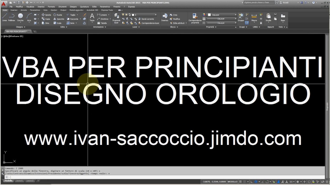Click the Scala scale tool
The height and width of the screenshot is (185, 330).
[x=57, y=23]
